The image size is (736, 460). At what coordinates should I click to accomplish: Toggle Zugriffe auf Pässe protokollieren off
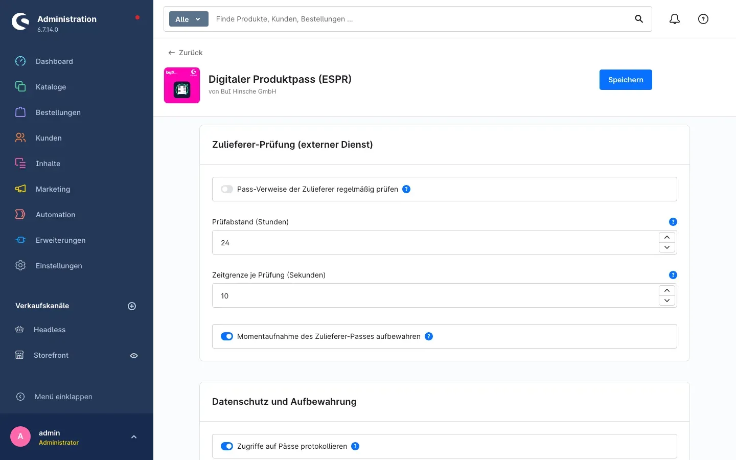[227, 446]
